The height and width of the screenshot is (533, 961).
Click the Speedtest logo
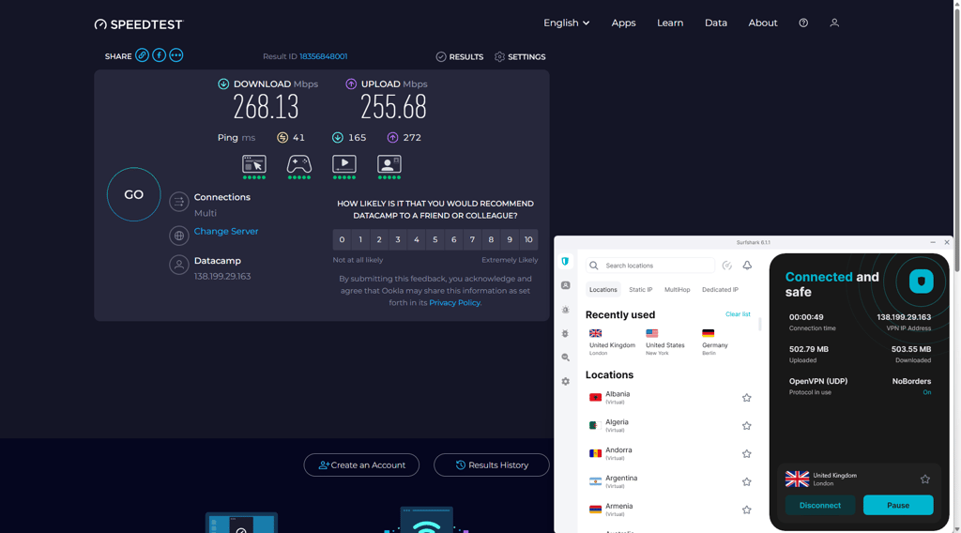[139, 24]
